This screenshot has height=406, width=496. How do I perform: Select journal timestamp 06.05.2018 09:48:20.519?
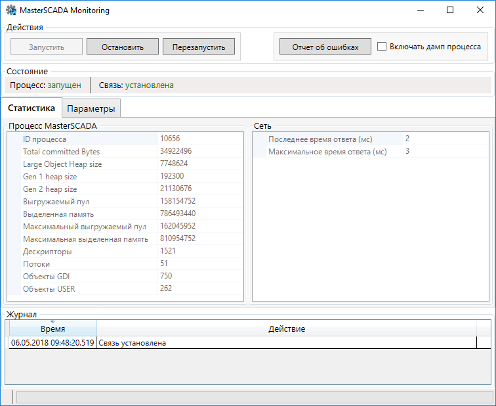coord(52,343)
